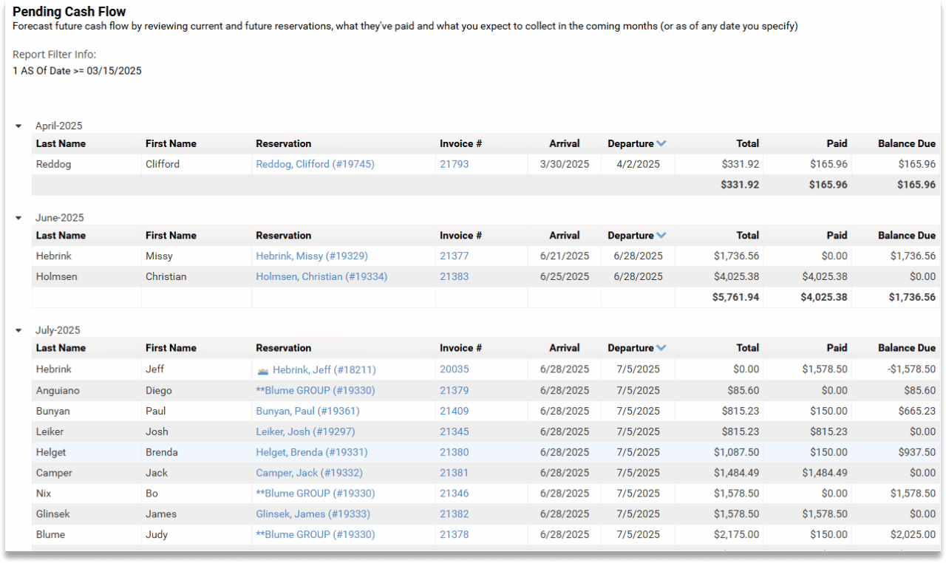Collapse the April-2025 group
The width and height of the screenshot is (946, 563).
[x=18, y=126]
